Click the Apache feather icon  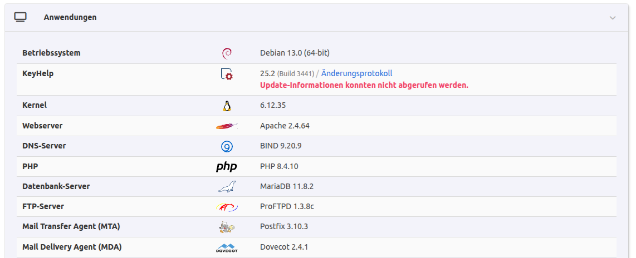coord(227,126)
